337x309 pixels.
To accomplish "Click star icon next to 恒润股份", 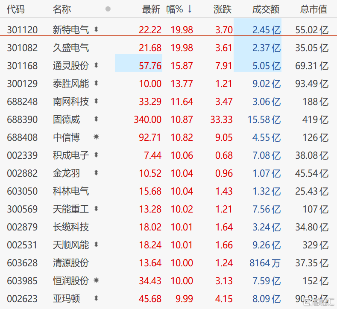I will pyautogui.click(x=96, y=280).
